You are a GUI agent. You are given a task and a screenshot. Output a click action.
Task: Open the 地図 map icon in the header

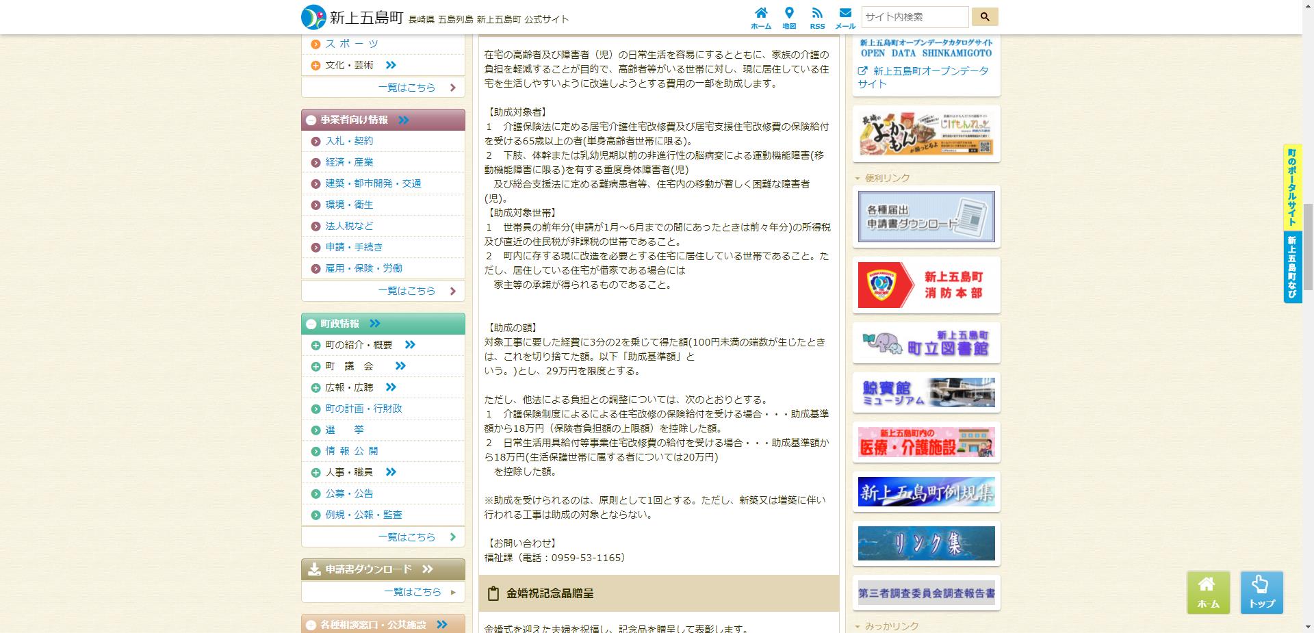(x=790, y=15)
